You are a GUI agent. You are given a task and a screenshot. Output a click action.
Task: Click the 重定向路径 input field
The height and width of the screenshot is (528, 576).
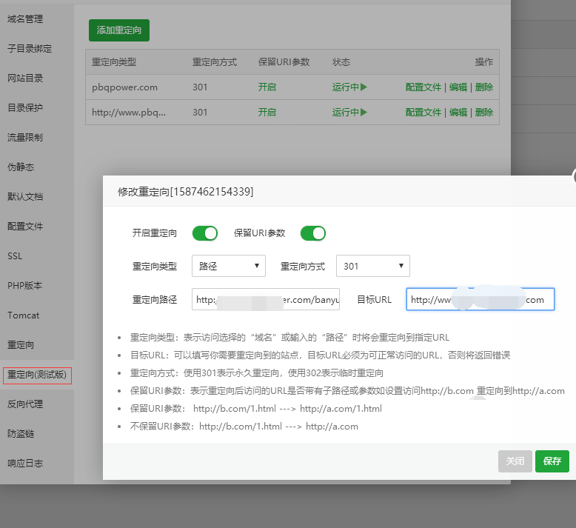(x=266, y=299)
